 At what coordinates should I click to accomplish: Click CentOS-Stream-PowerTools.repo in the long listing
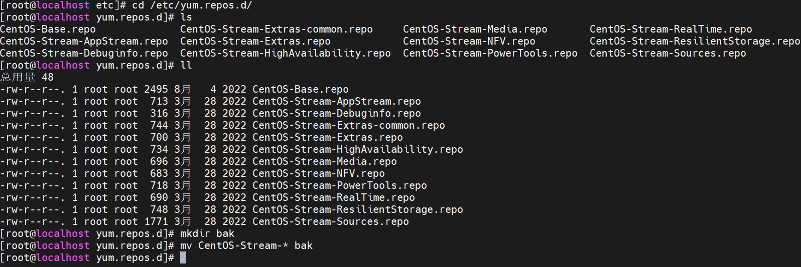(339, 185)
